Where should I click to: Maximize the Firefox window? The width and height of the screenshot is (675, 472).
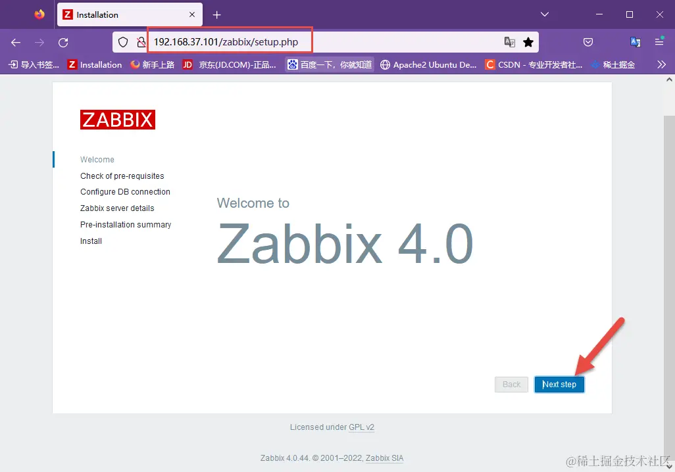point(630,14)
